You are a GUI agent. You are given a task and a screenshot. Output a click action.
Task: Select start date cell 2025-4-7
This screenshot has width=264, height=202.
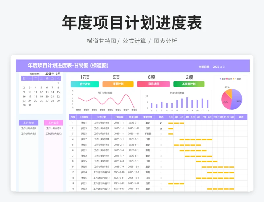coord(119,156)
